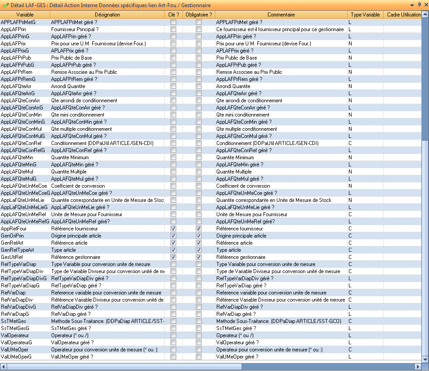429x371 pixels.
Task: Check Clé checkbox for AppLAFPrin row
Action: coord(173,29)
